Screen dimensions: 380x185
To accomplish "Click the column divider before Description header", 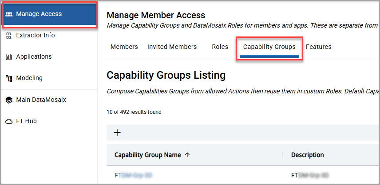I will click(283, 155).
